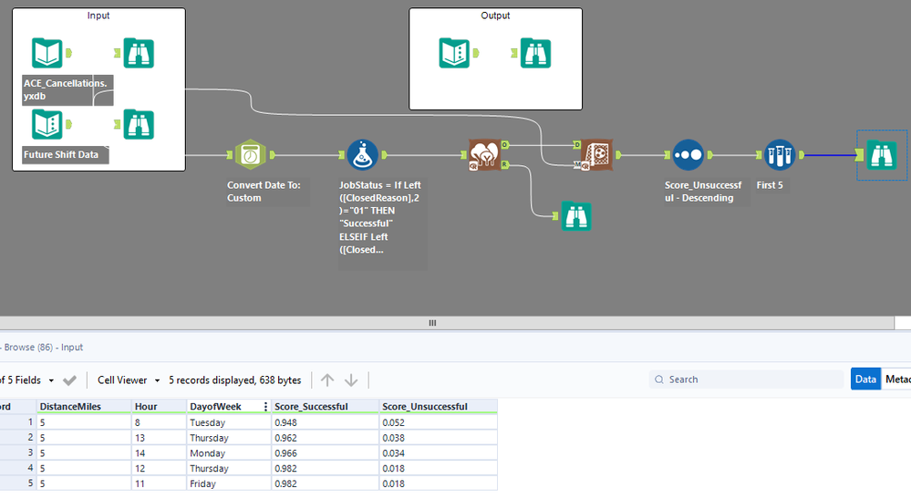Screen dimensions: 911x499
Task: Select the final Browse tool after First 5
Action: [882, 154]
